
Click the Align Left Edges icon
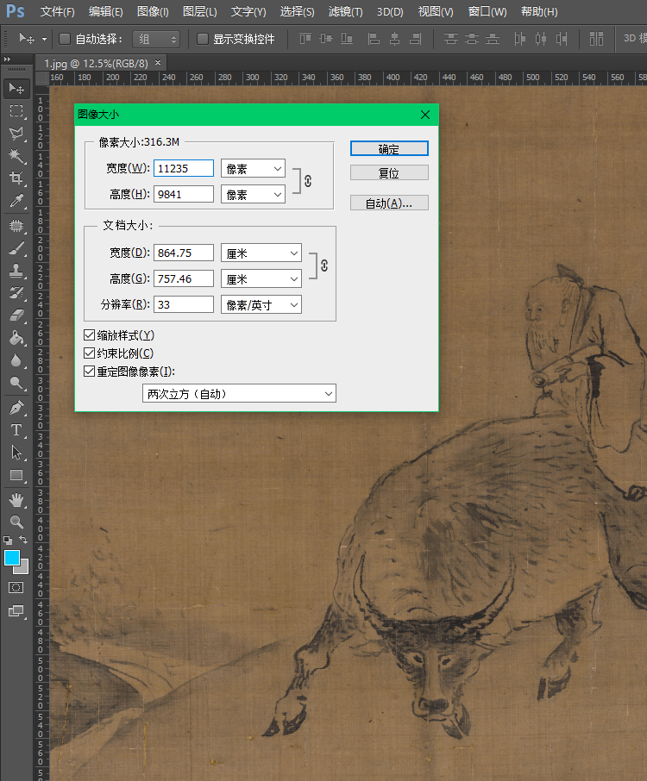374,38
